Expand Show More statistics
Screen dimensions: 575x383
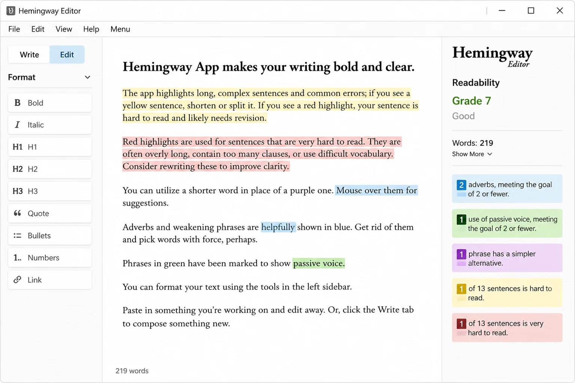click(x=472, y=154)
